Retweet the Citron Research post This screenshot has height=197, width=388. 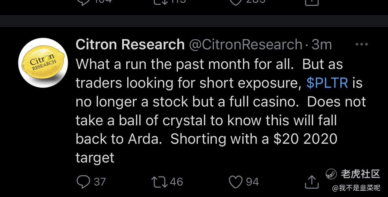160,182
